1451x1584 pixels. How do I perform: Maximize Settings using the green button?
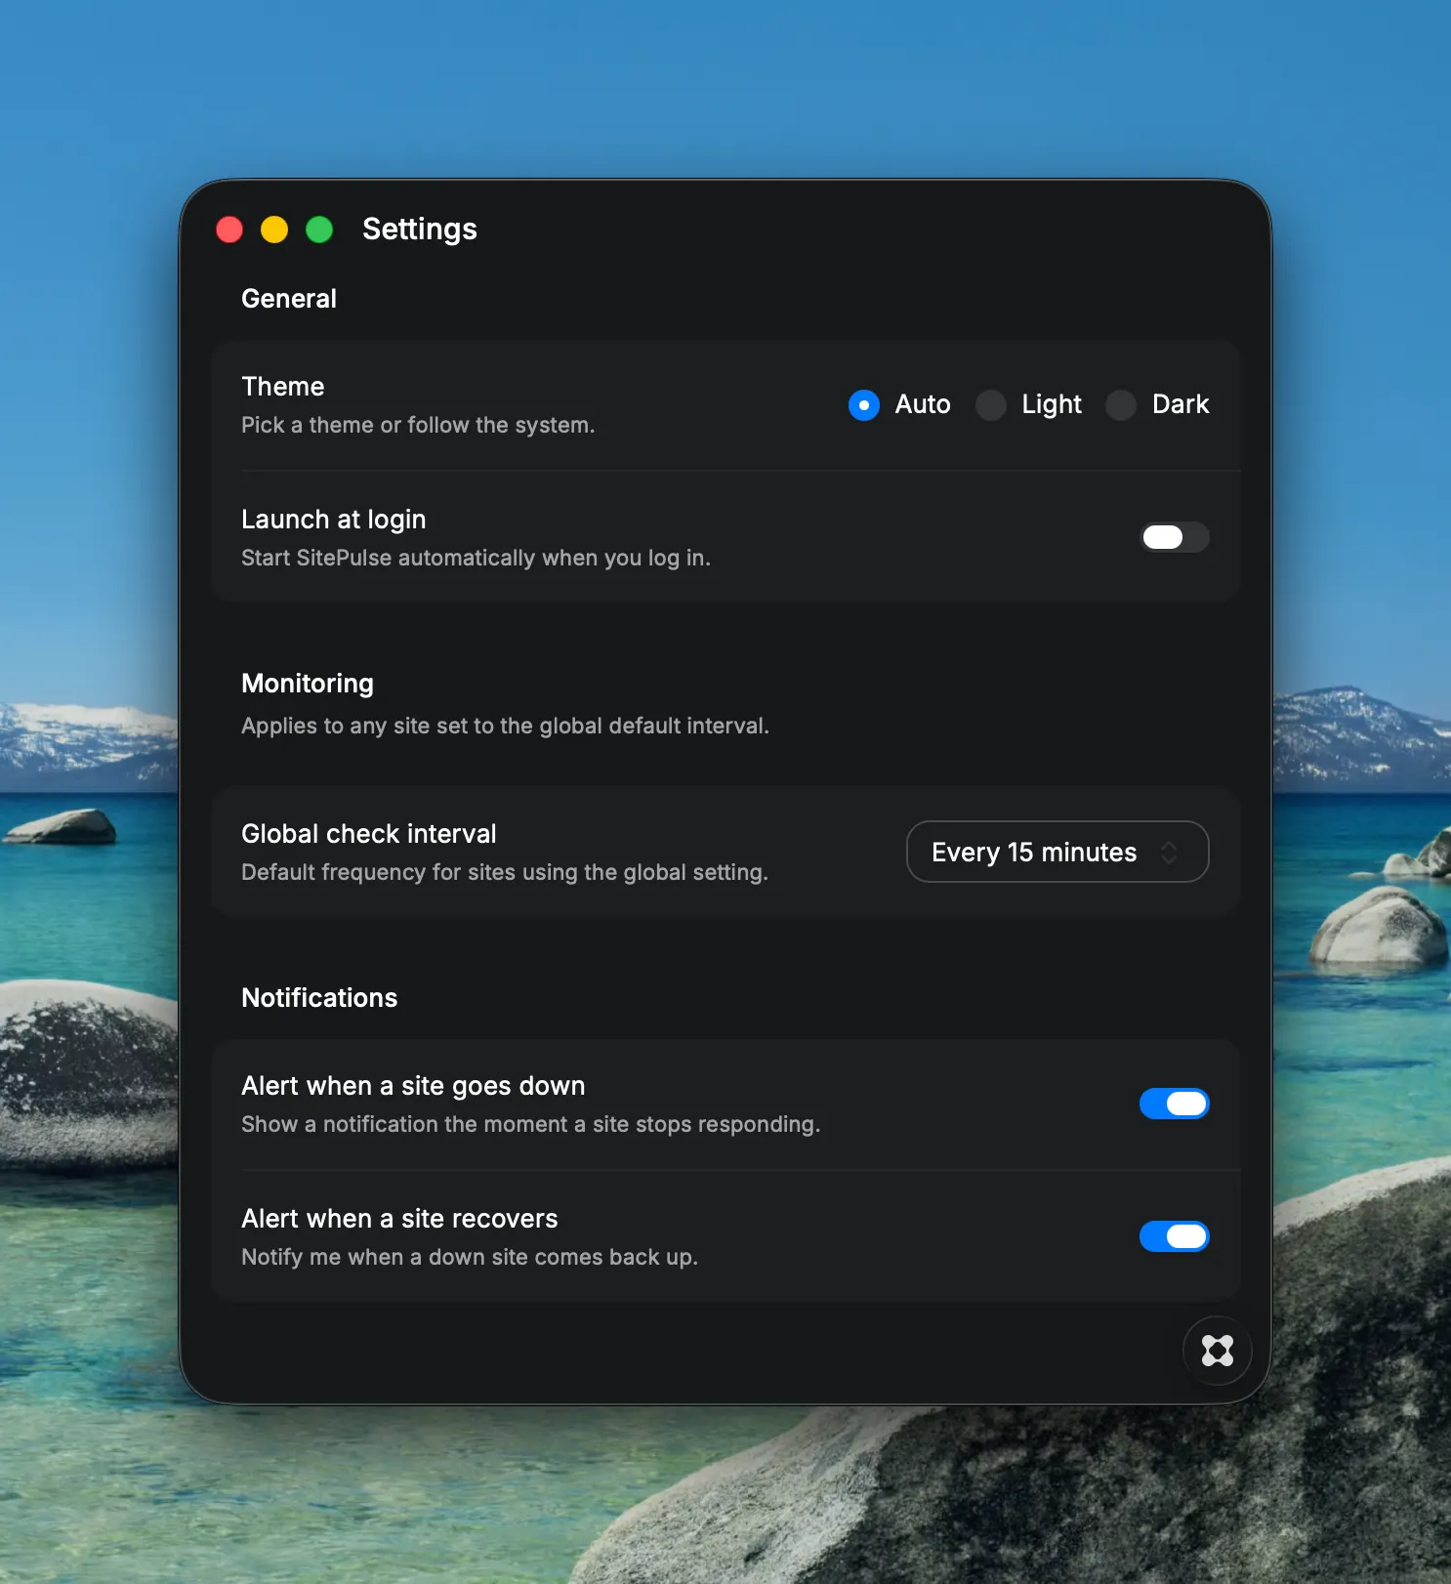click(x=319, y=229)
